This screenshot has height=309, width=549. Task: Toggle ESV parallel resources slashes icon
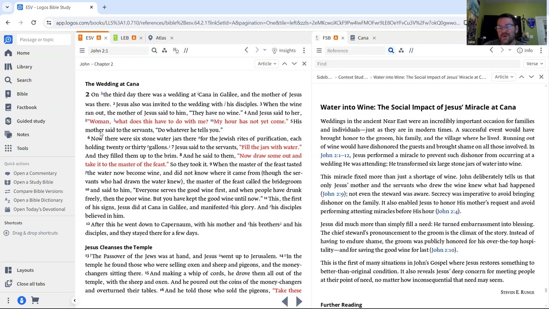(186, 51)
